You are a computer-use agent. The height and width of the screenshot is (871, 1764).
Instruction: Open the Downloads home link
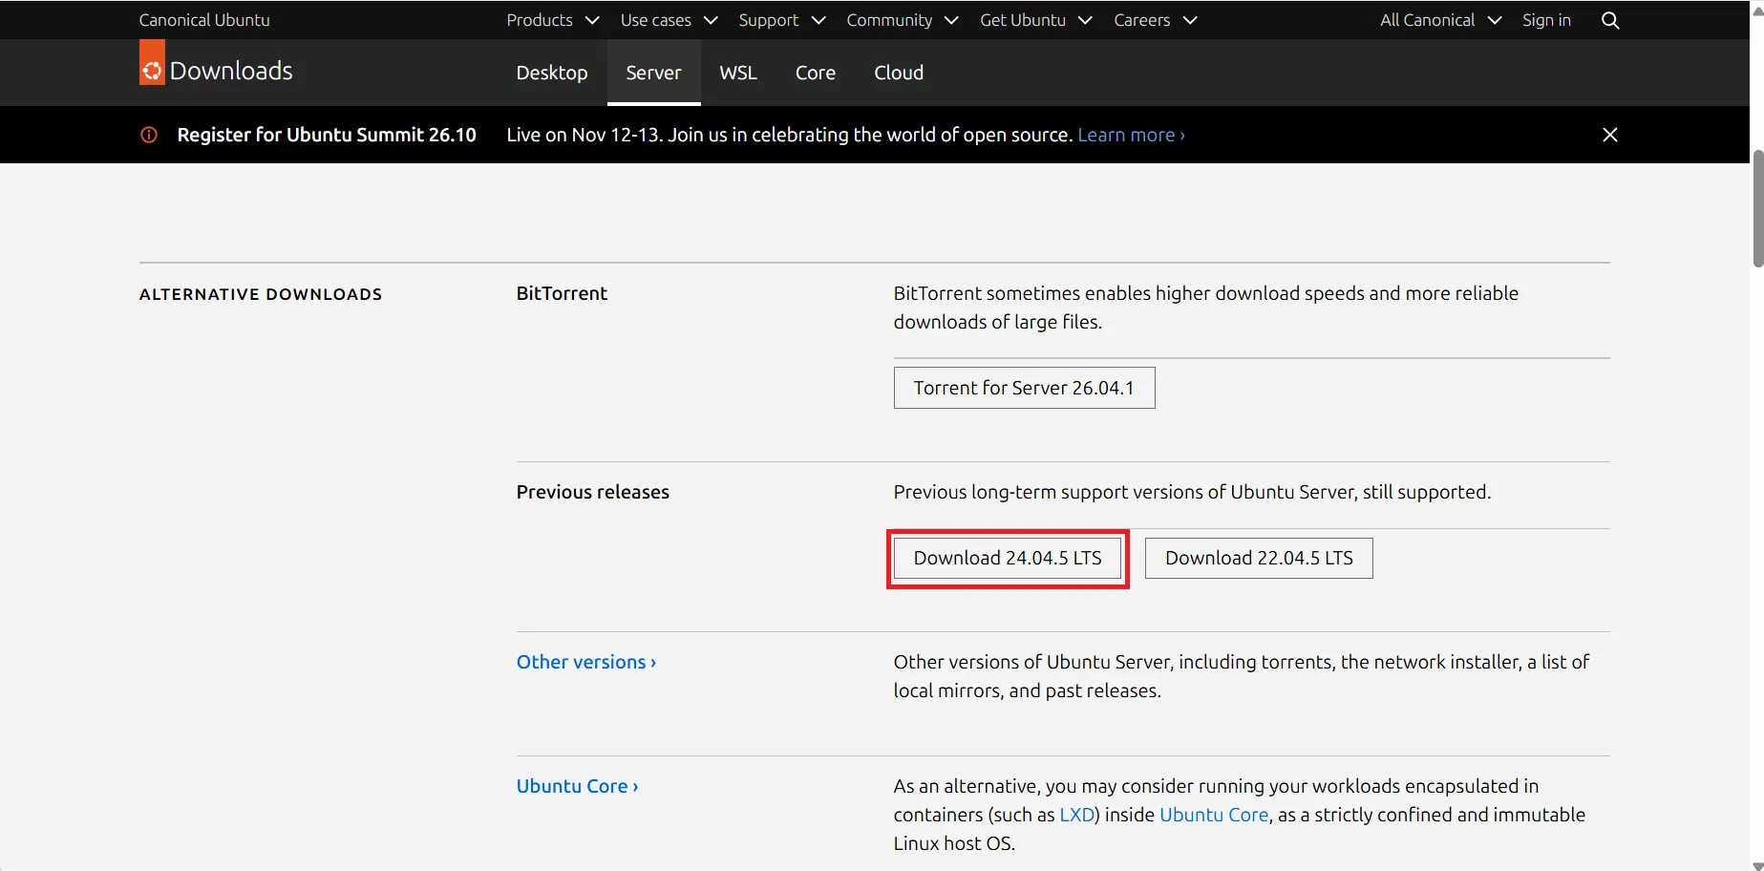pyautogui.click(x=231, y=71)
